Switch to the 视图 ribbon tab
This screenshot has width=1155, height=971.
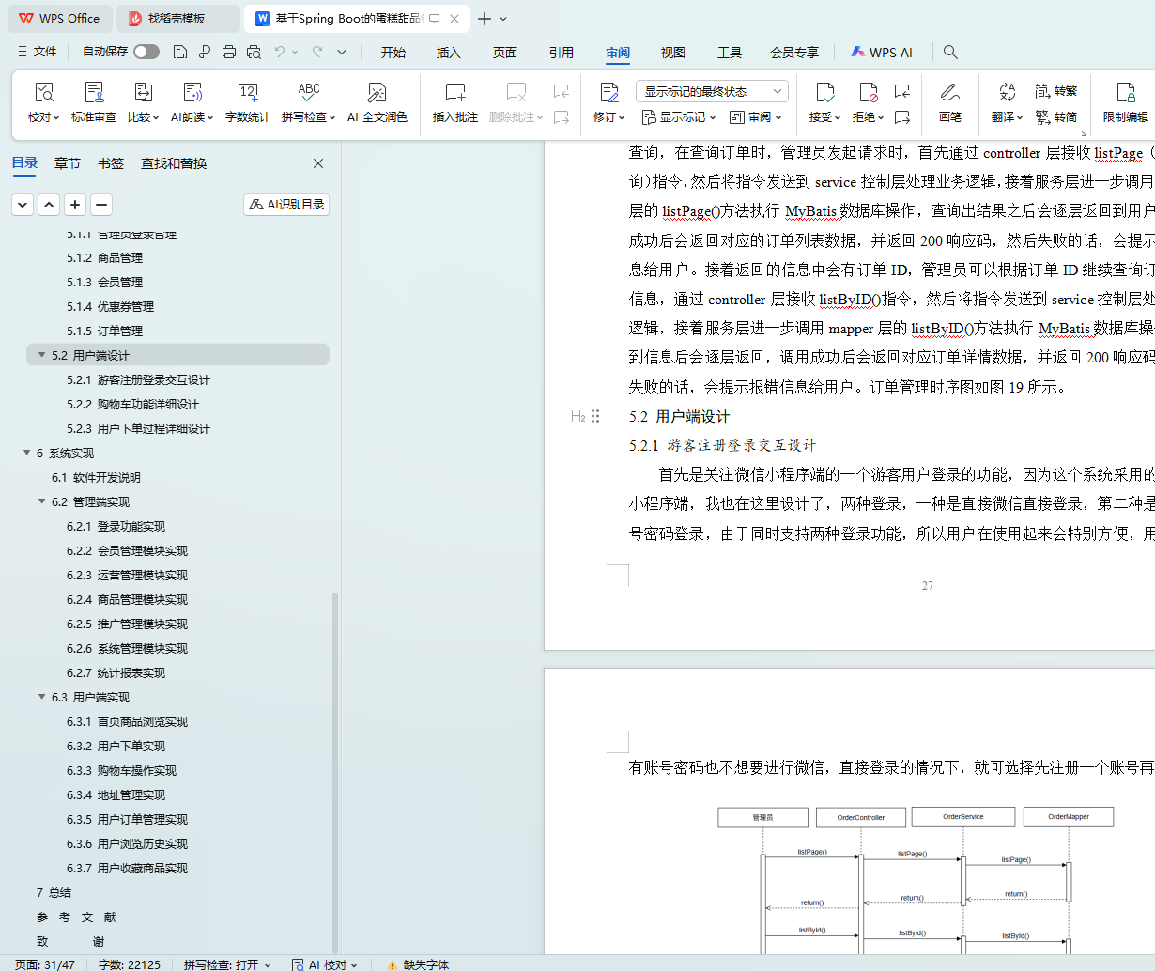[x=672, y=53]
